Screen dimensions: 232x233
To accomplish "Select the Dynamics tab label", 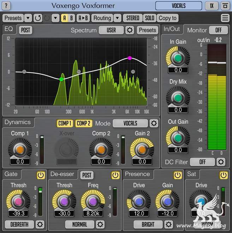I will (x=18, y=122).
